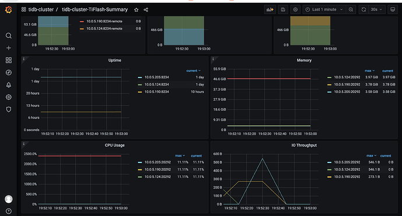
Task: Sort IO Throughput legend by current
Action: pyautogui.click(x=386, y=156)
